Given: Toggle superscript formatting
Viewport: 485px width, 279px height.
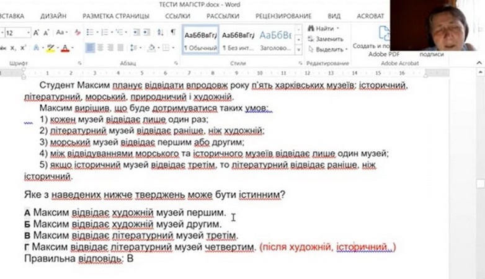Looking at the screenshot, I should coord(23,48).
